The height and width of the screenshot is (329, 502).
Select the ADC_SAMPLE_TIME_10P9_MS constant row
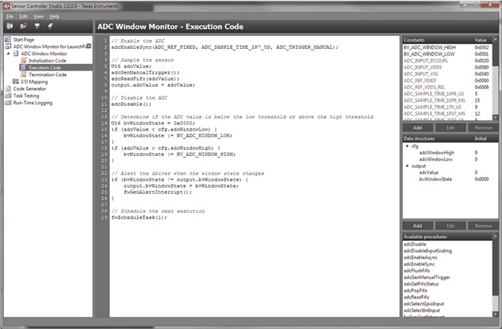click(448, 100)
